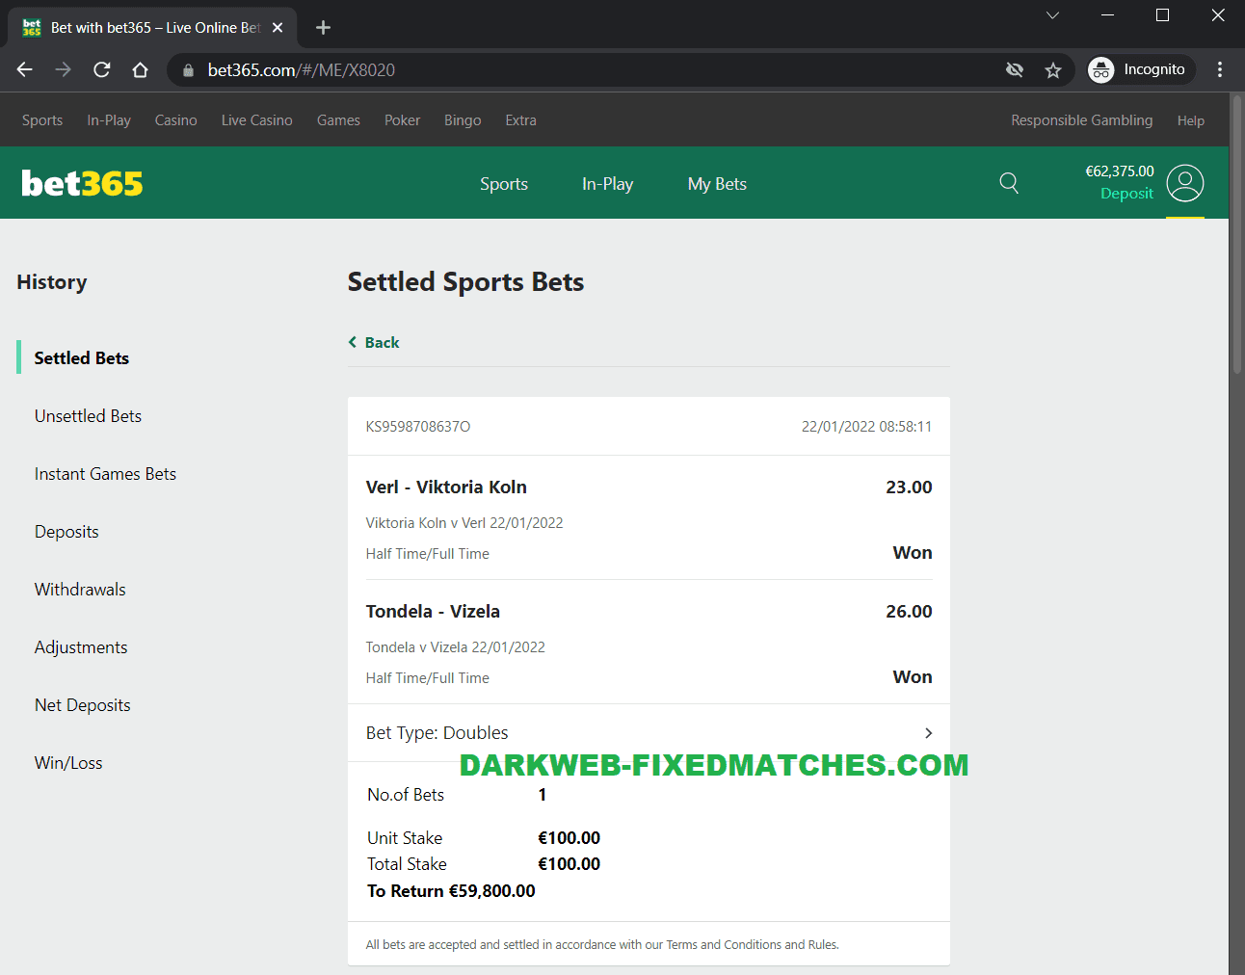Open Withdrawals history
1245x975 pixels.
[80, 590]
